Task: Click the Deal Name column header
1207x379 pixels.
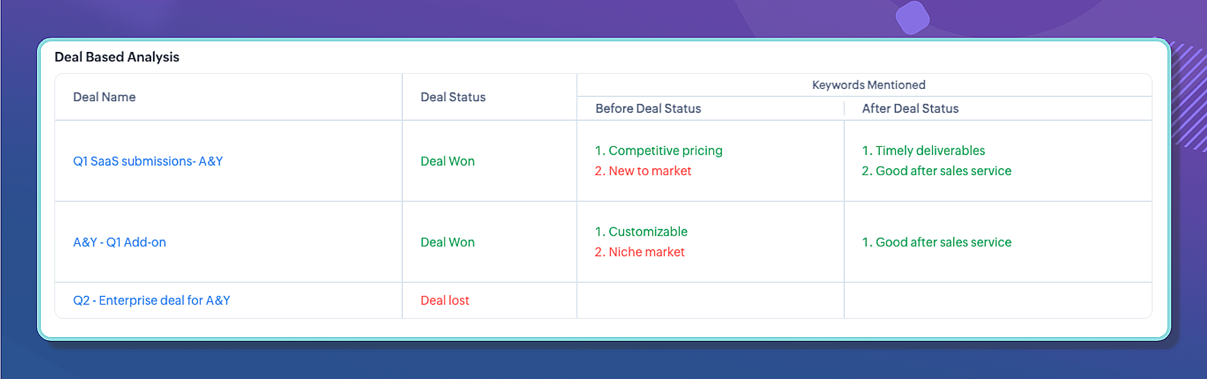Action: click(104, 97)
